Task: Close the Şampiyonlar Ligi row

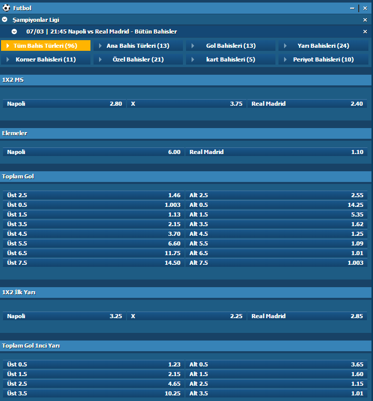Action: [x=365, y=20]
